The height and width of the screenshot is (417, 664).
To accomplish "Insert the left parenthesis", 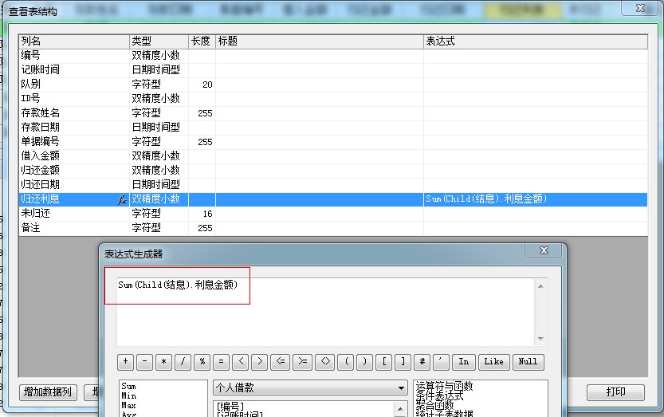I will pos(347,361).
